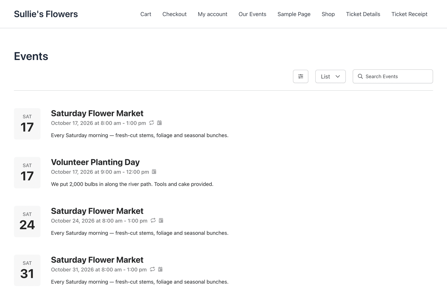Click recurring icon for October 17 Flower Market

[x=151, y=123]
